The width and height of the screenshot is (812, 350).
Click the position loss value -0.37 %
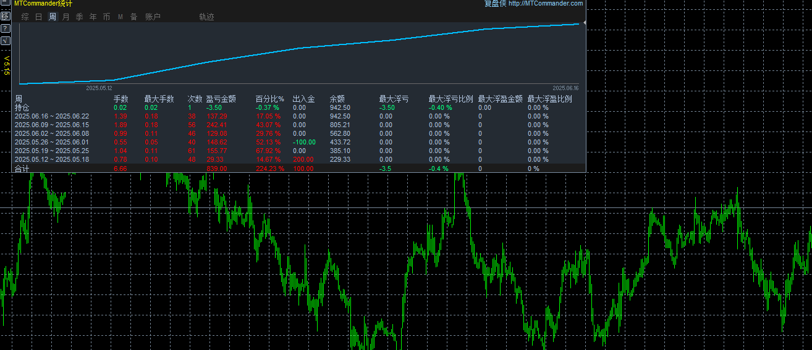(267, 107)
